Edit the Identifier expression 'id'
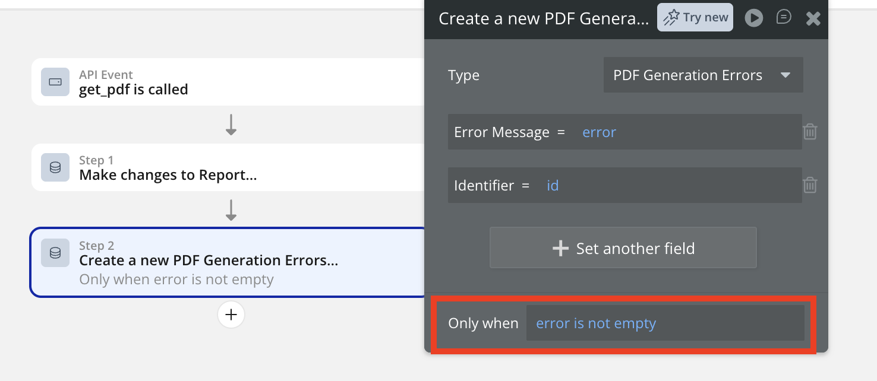The width and height of the screenshot is (877, 381). pyautogui.click(x=553, y=185)
